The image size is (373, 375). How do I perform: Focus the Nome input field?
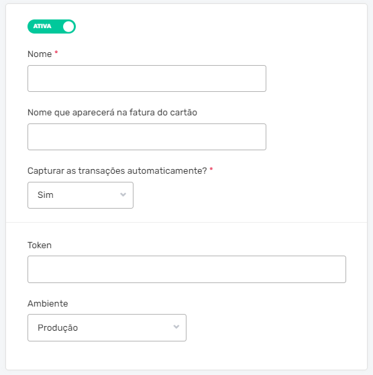[147, 78]
